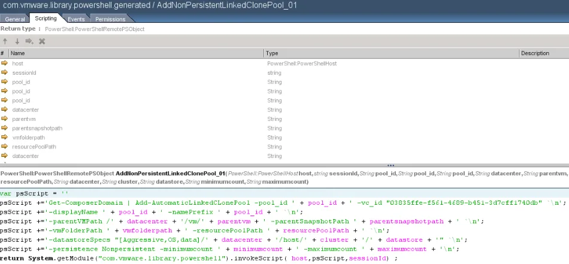The width and height of the screenshot is (569, 264).
Task: Place cursor on 'var psScript' line
Action: [x=284, y=193]
